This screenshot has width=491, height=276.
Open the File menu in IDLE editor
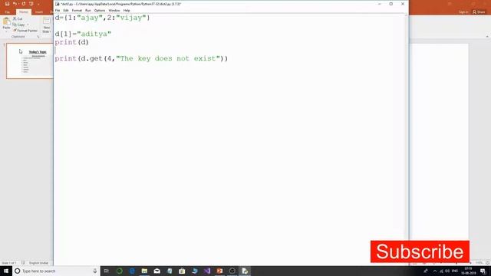[x=58, y=10]
